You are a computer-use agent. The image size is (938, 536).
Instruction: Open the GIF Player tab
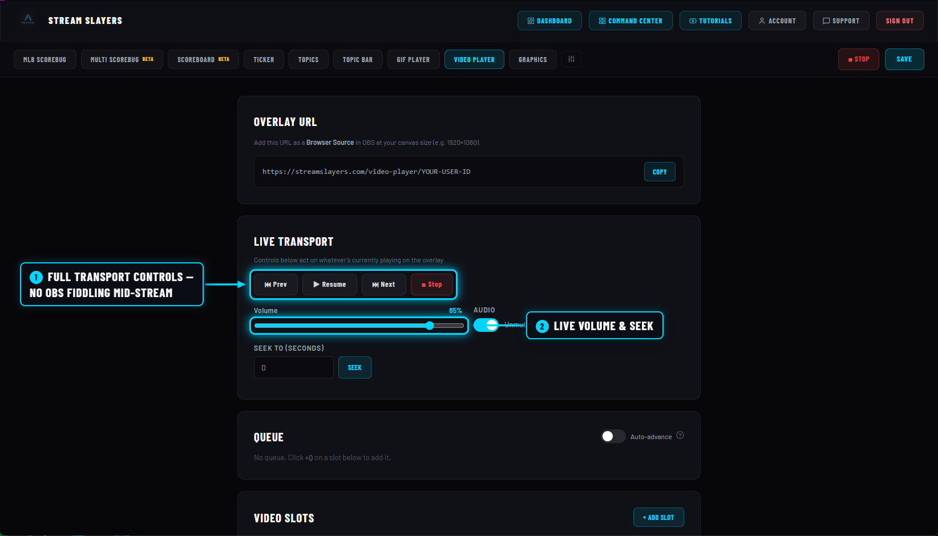coord(413,59)
